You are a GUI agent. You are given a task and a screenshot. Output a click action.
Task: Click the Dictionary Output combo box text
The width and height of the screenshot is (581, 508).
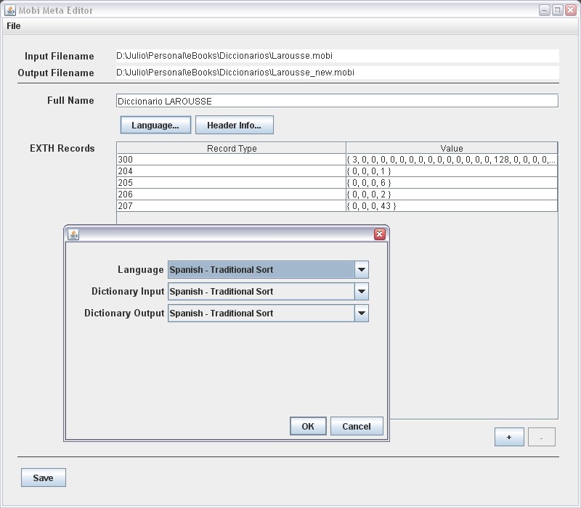222,314
